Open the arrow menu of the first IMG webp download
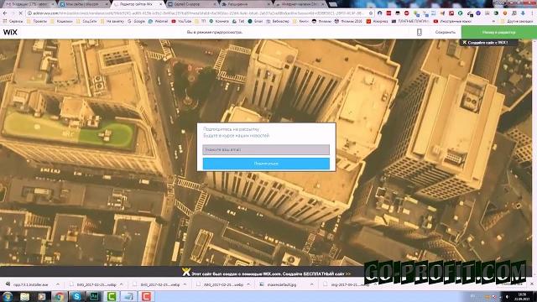537x302 pixels. click(x=121, y=284)
